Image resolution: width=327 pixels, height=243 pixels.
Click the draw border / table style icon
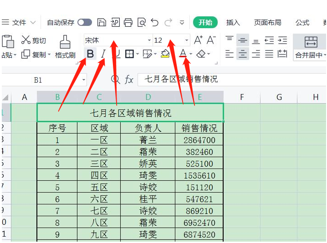click(147, 54)
